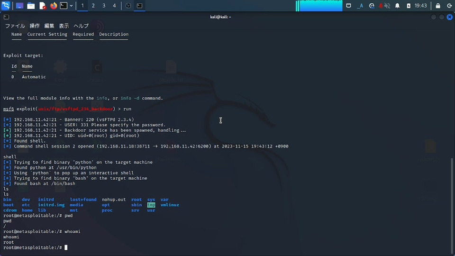Click the red vsftpd_234_backdoor module path
This screenshot has height=256, width=455.
pos(75,109)
